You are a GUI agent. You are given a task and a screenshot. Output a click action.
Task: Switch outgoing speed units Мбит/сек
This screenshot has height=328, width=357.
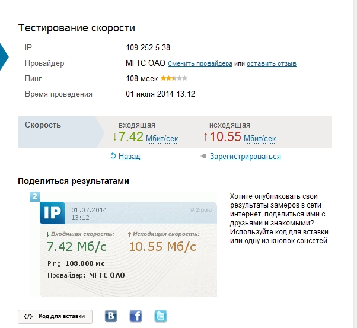coord(260,138)
